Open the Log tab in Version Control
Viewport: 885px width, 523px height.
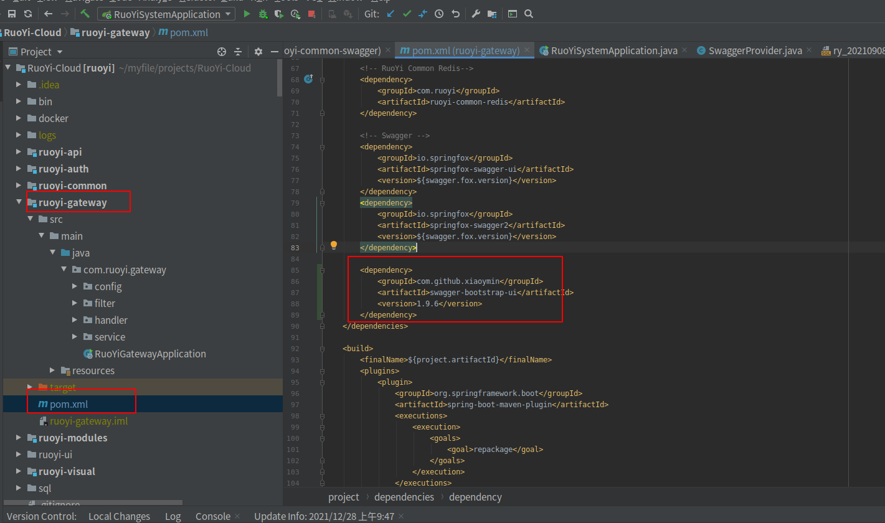click(173, 516)
